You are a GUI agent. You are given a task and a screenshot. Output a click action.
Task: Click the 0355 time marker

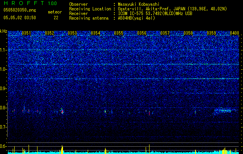point(119,33)
